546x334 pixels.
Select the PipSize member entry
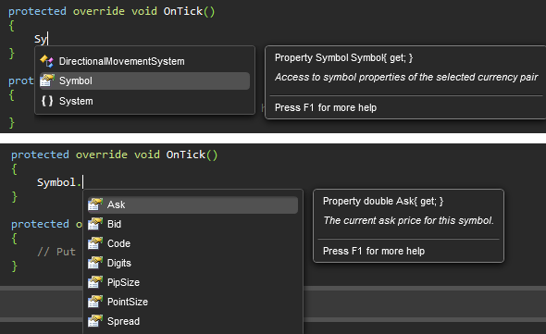tap(192, 282)
